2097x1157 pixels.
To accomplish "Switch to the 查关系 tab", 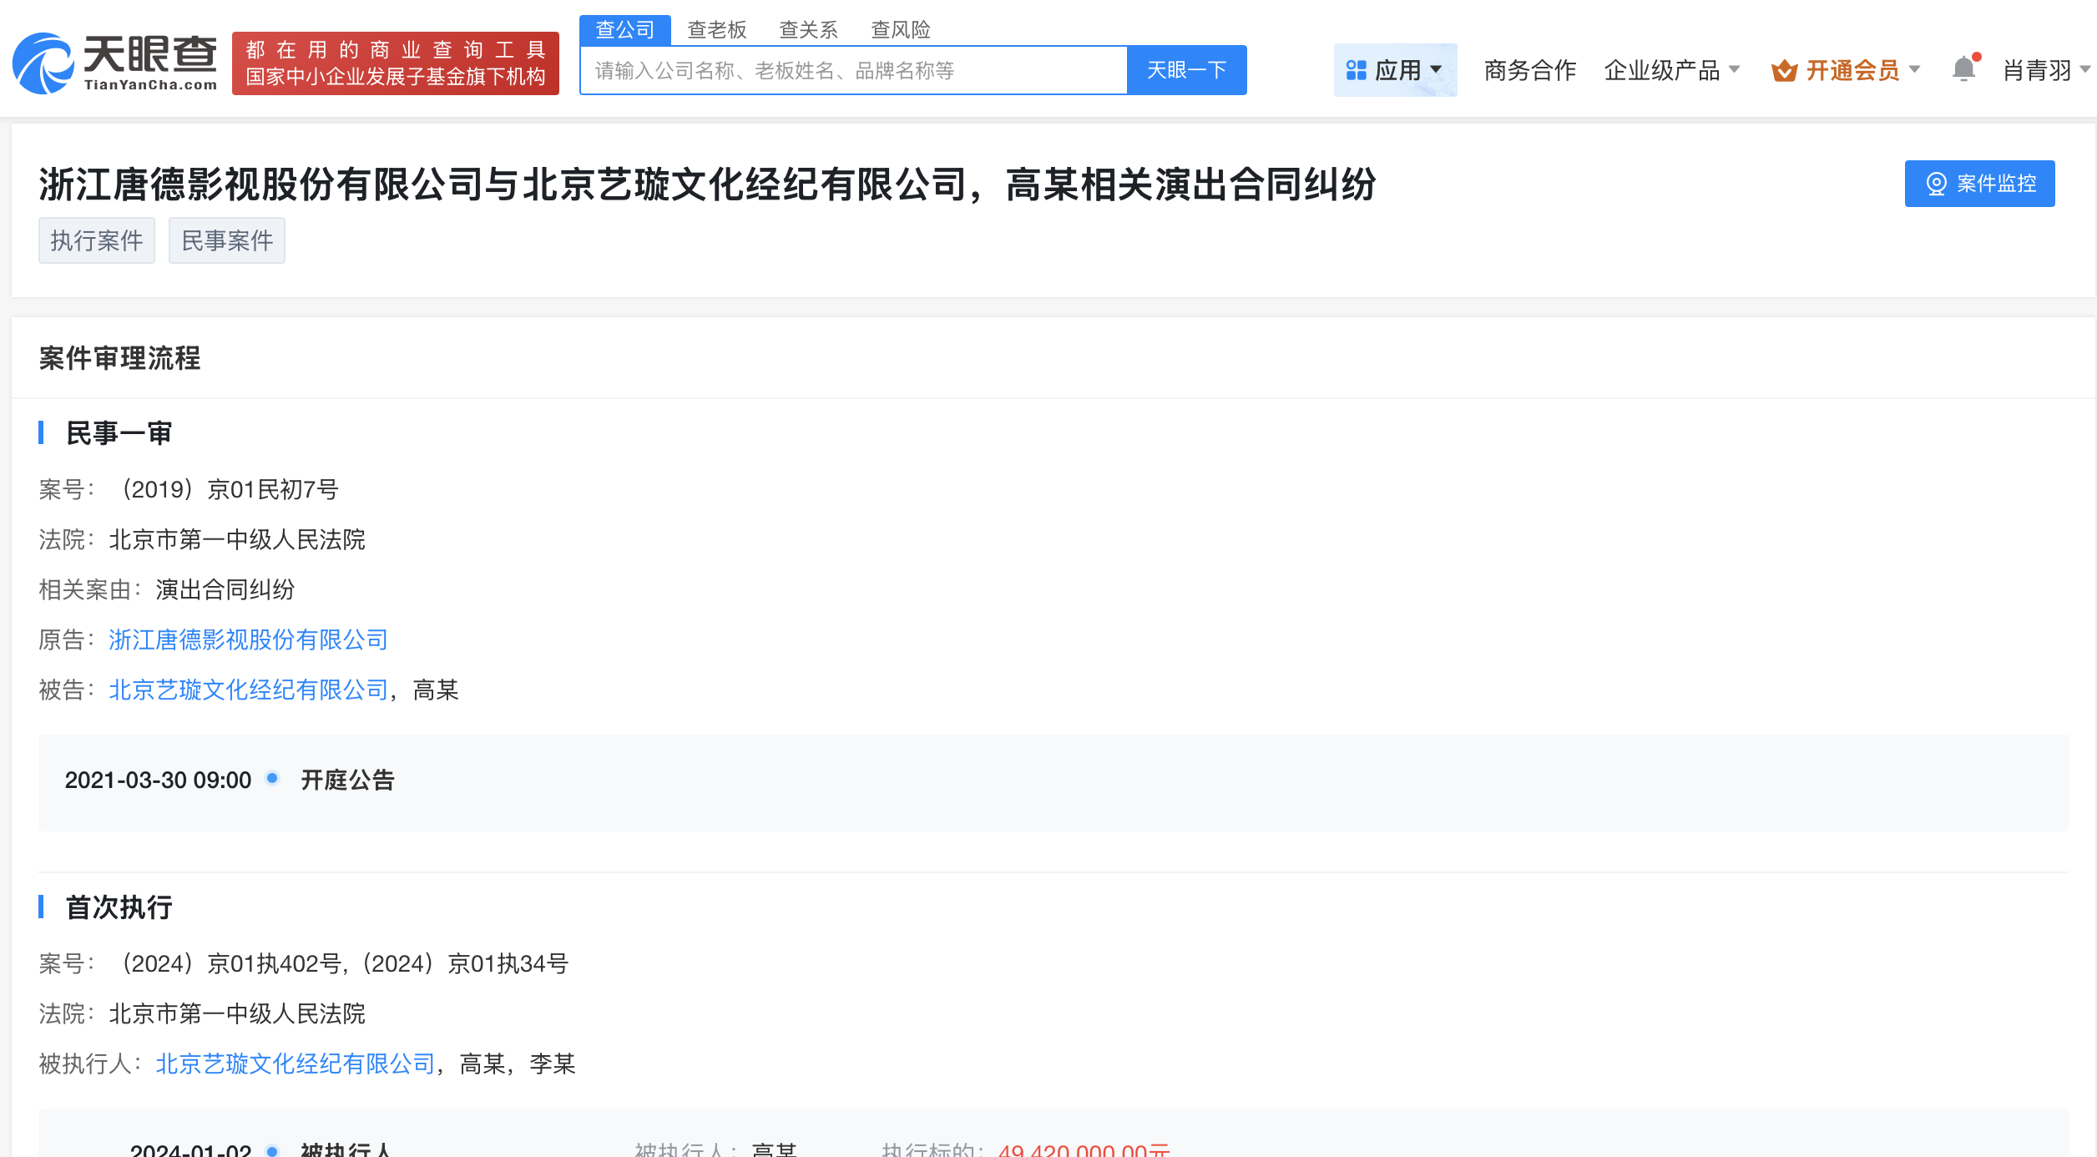I will coord(809,30).
